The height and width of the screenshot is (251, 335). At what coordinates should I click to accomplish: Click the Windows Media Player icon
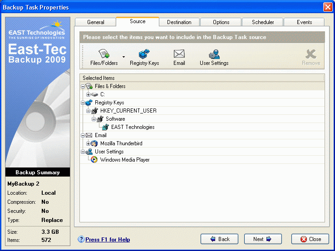[x=94, y=160]
